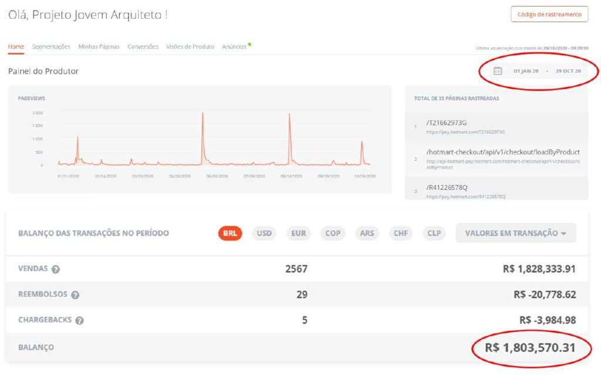The width and height of the screenshot is (601, 380).
Task: Follow the pay.hotmart.com/T21662973G URL
Action: click(x=465, y=132)
